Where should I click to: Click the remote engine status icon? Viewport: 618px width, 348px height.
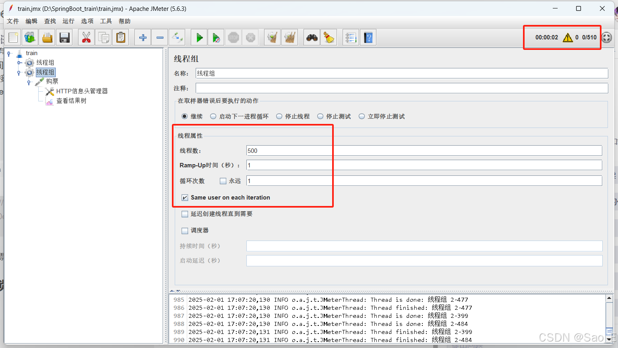(x=607, y=37)
